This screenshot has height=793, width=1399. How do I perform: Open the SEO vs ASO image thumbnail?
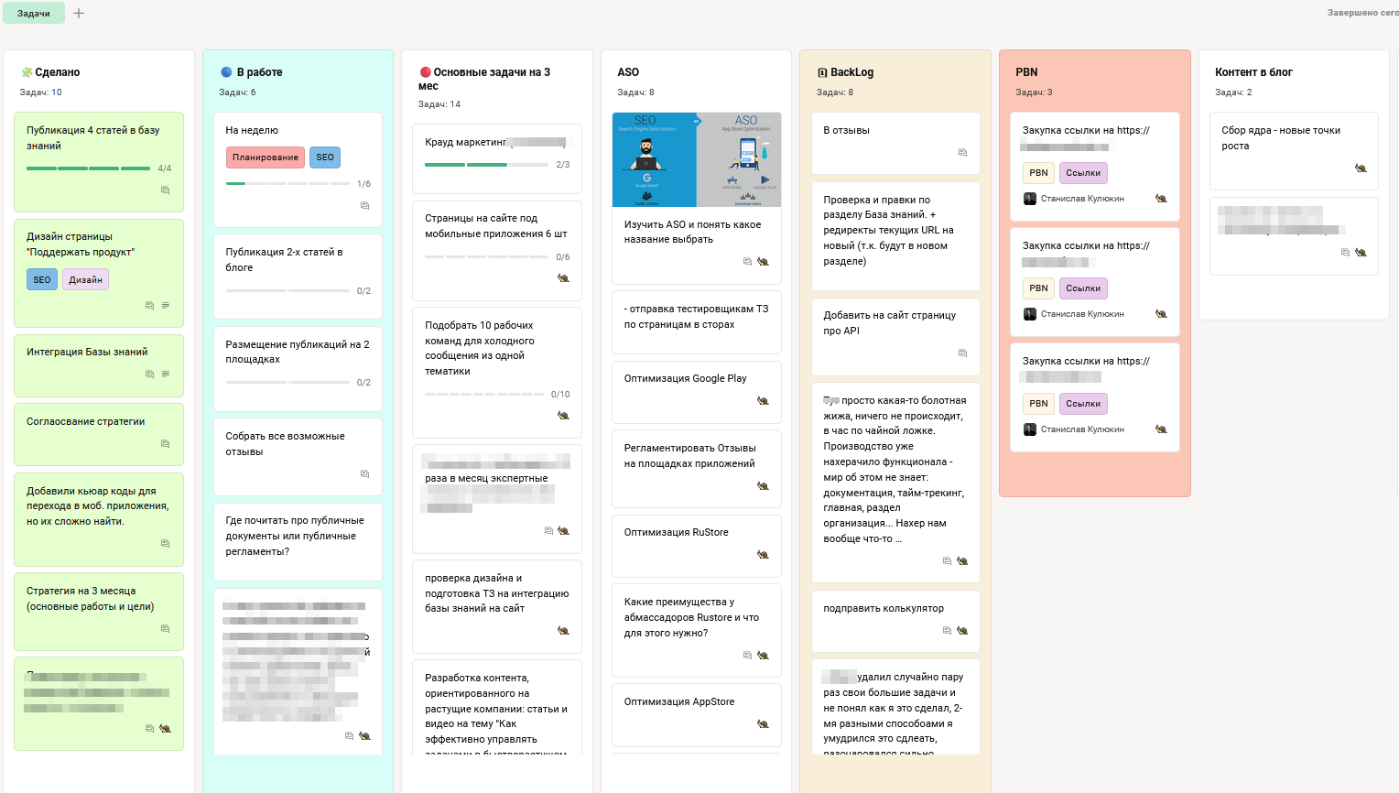click(696, 159)
